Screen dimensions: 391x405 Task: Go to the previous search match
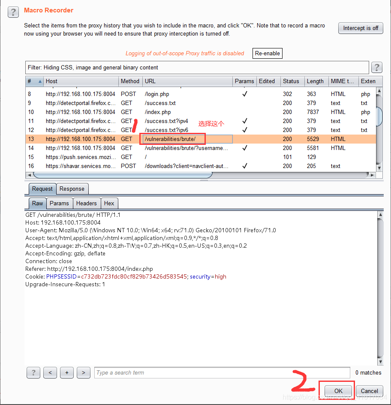(50, 372)
